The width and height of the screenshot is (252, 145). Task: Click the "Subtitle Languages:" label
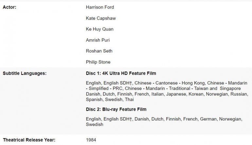25,73
